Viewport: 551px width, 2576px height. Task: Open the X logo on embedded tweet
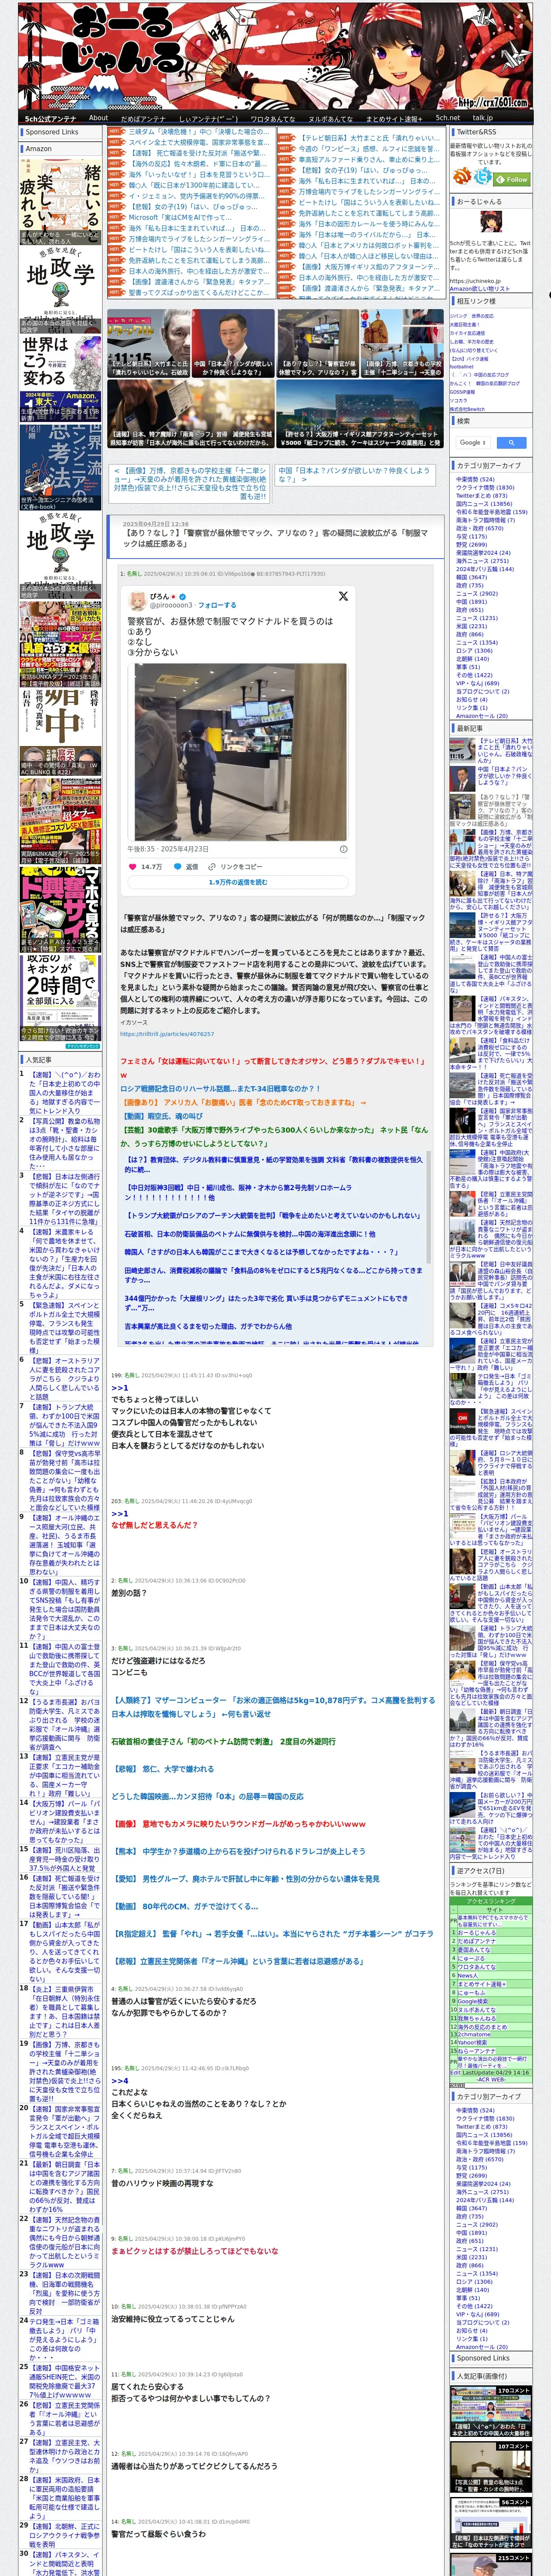(343, 596)
